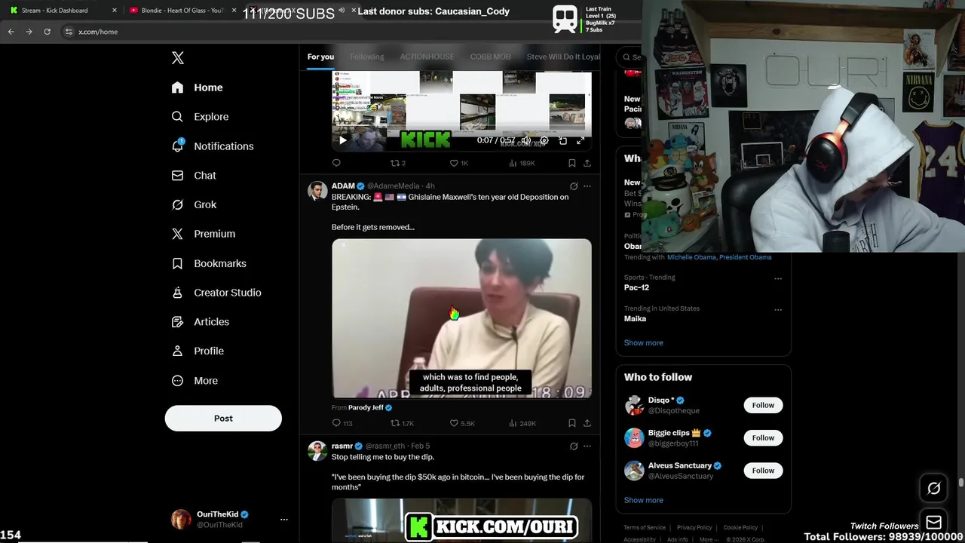Share ADAM's post
This screenshot has height=543, width=965.
click(587, 423)
